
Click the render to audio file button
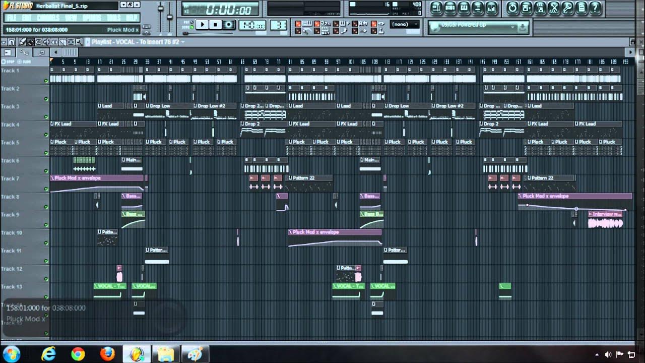540,8
